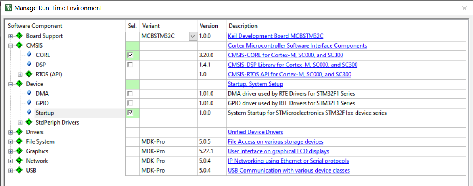Click the Description column header
This screenshot has height=186, width=473.
(243, 26)
